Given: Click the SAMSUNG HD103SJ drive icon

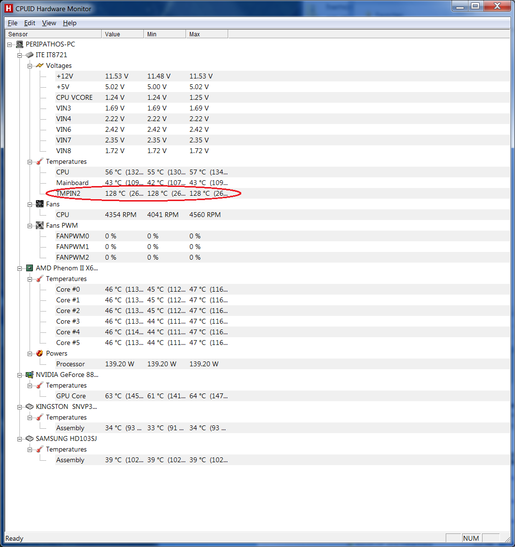Looking at the screenshot, I should tap(30, 438).
